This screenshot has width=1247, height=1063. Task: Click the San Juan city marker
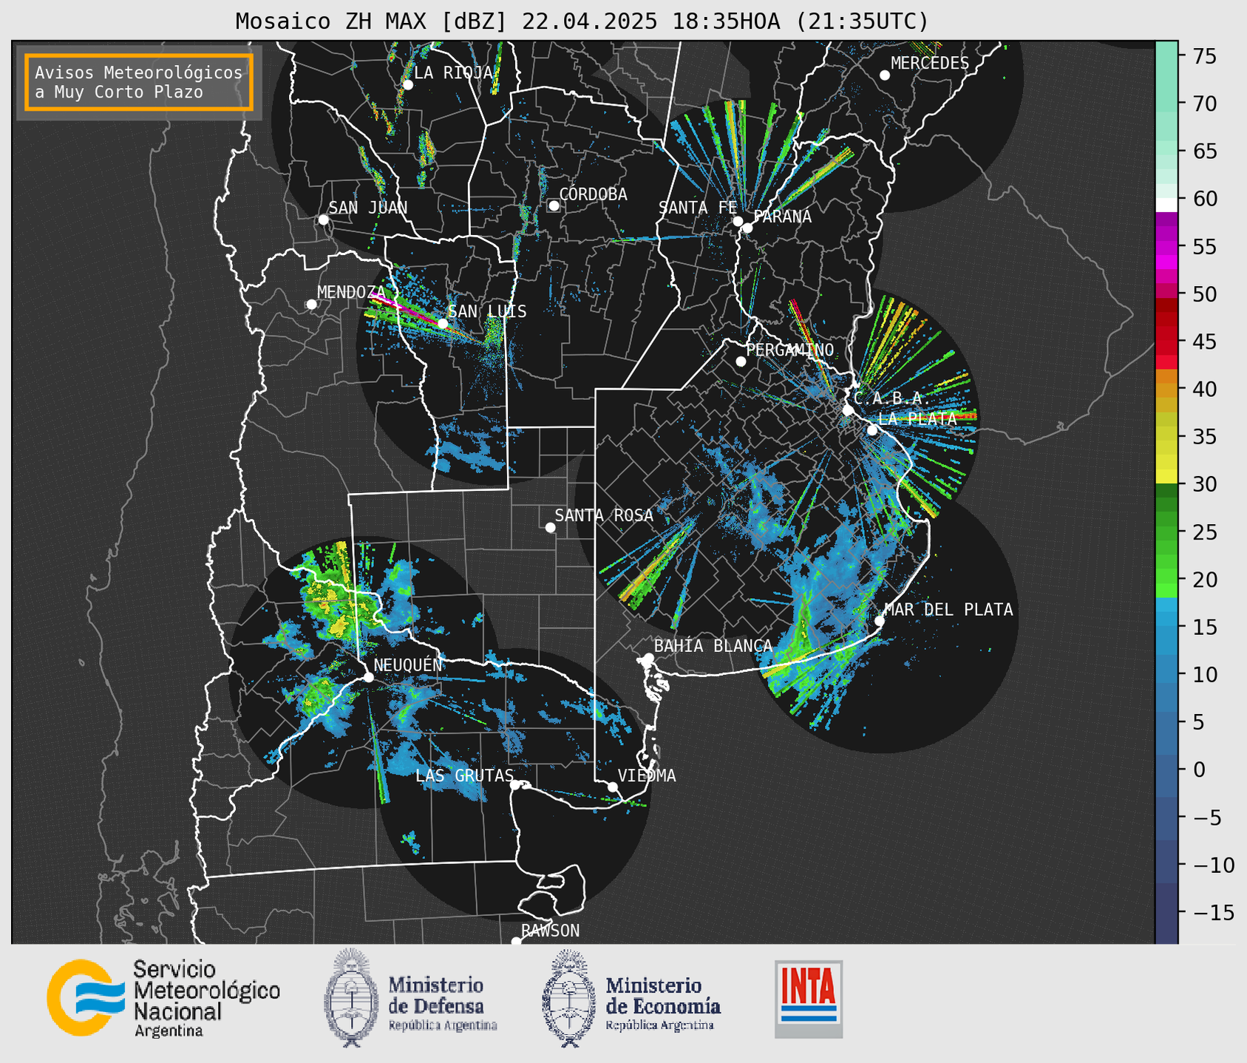coord(323,220)
